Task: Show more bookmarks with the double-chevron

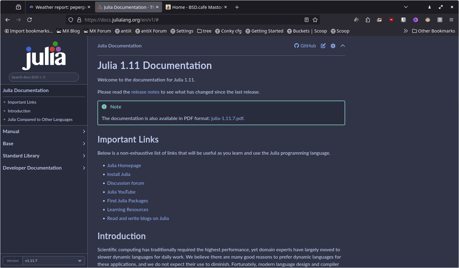Action: pyautogui.click(x=406, y=31)
